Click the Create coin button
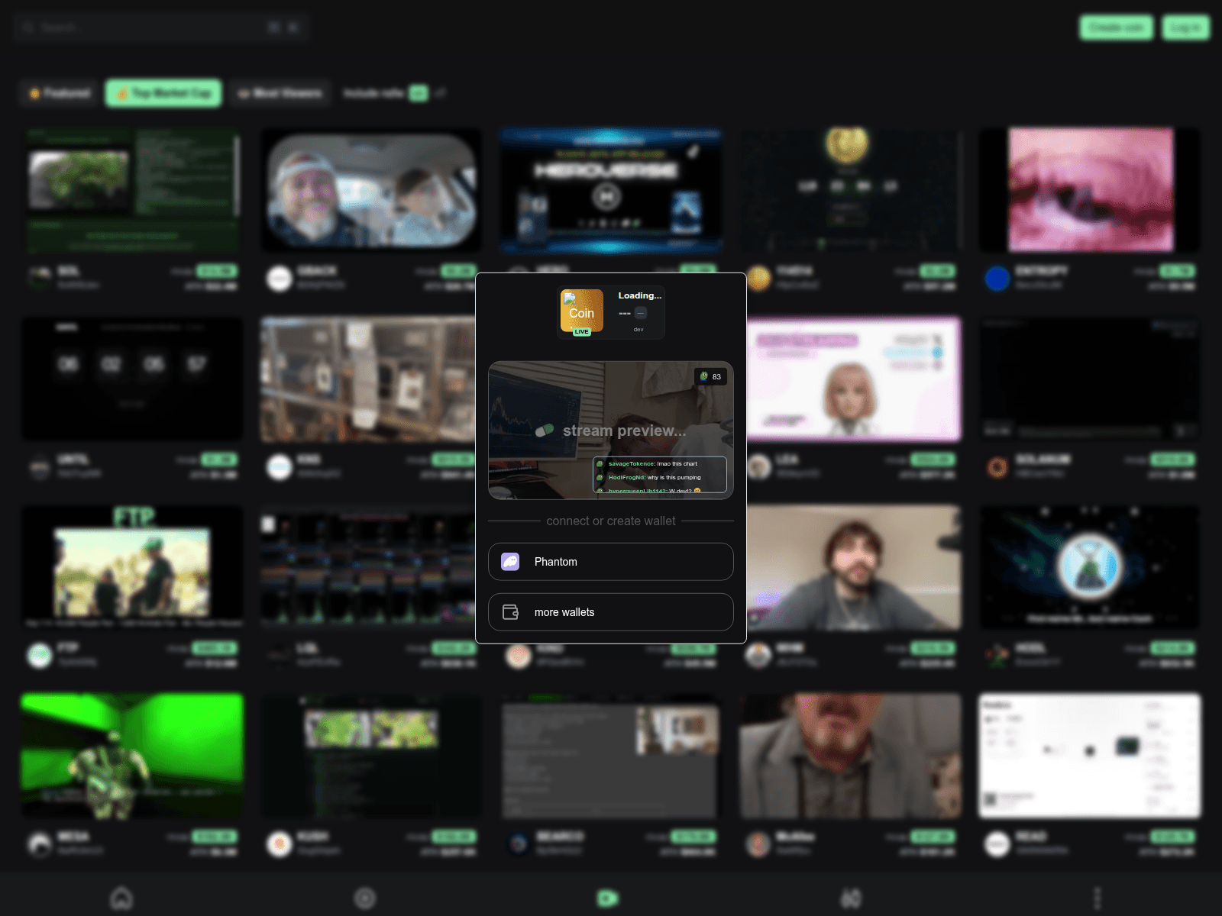Viewport: 1222px width, 916px height. tap(1115, 27)
